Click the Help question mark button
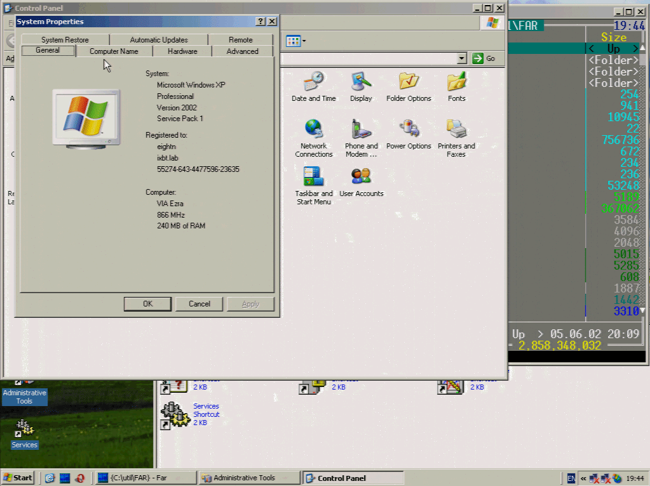 click(x=261, y=22)
